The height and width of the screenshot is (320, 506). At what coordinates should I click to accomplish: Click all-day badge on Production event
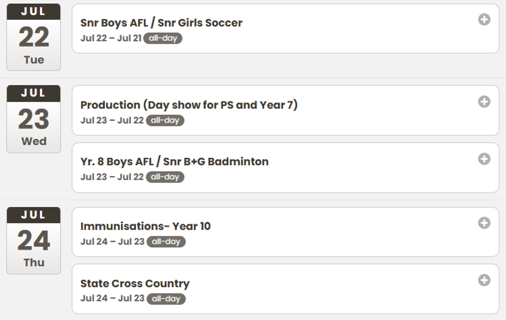coord(165,120)
